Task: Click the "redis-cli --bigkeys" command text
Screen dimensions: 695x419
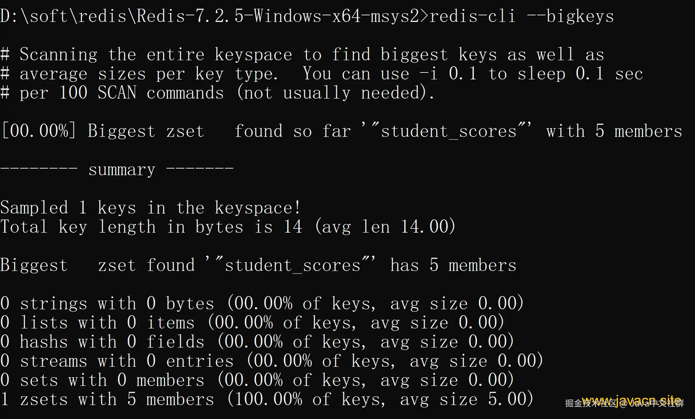Action: 521,16
